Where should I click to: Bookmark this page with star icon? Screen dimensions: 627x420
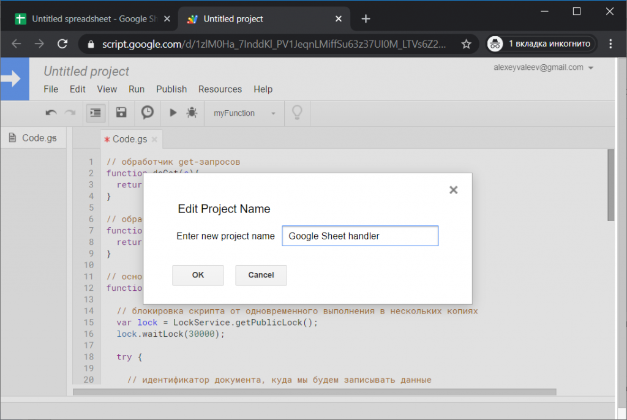[x=466, y=44]
